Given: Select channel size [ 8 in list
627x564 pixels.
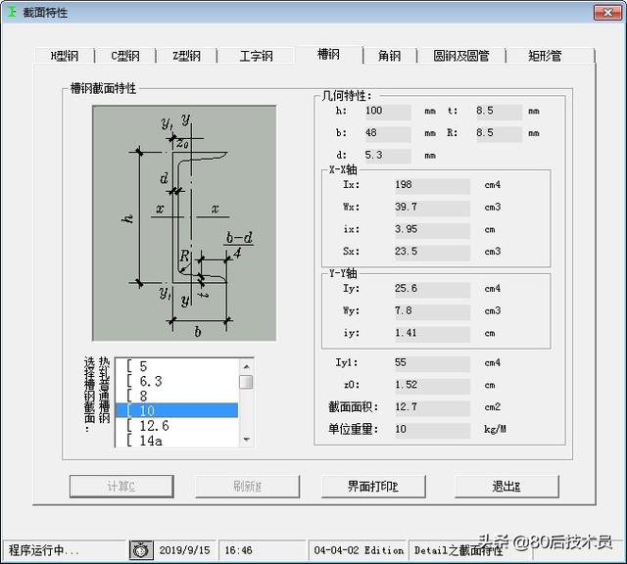Looking at the screenshot, I should click(x=176, y=397).
